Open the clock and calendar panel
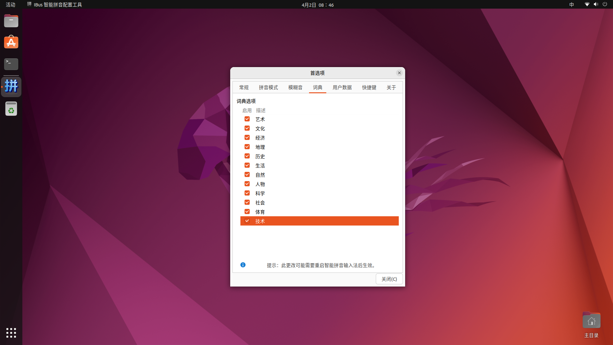Viewport: 613px width, 345px height. click(317, 5)
